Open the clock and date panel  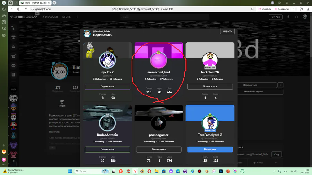304,171
